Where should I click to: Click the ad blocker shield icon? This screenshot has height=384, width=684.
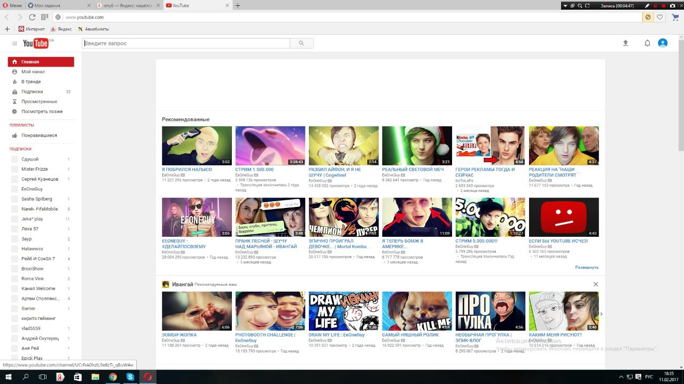point(648,17)
